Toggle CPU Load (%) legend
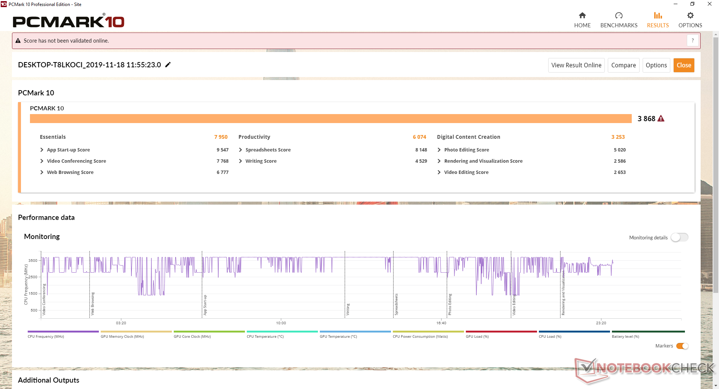Image resolution: width=719 pixels, height=389 pixels. point(574,334)
